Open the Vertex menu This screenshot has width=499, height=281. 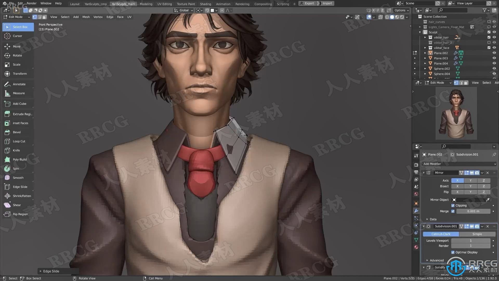pyautogui.click(x=98, y=17)
